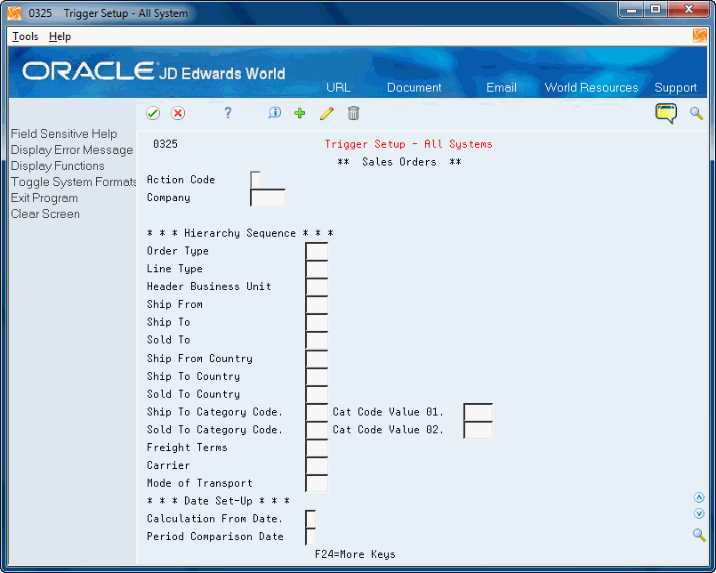716x573 pixels.
Task: Click the inquire speech-bubble icon
Action: click(x=275, y=113)
